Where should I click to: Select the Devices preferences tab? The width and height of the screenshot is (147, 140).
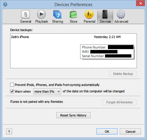[x=105, y=17]
